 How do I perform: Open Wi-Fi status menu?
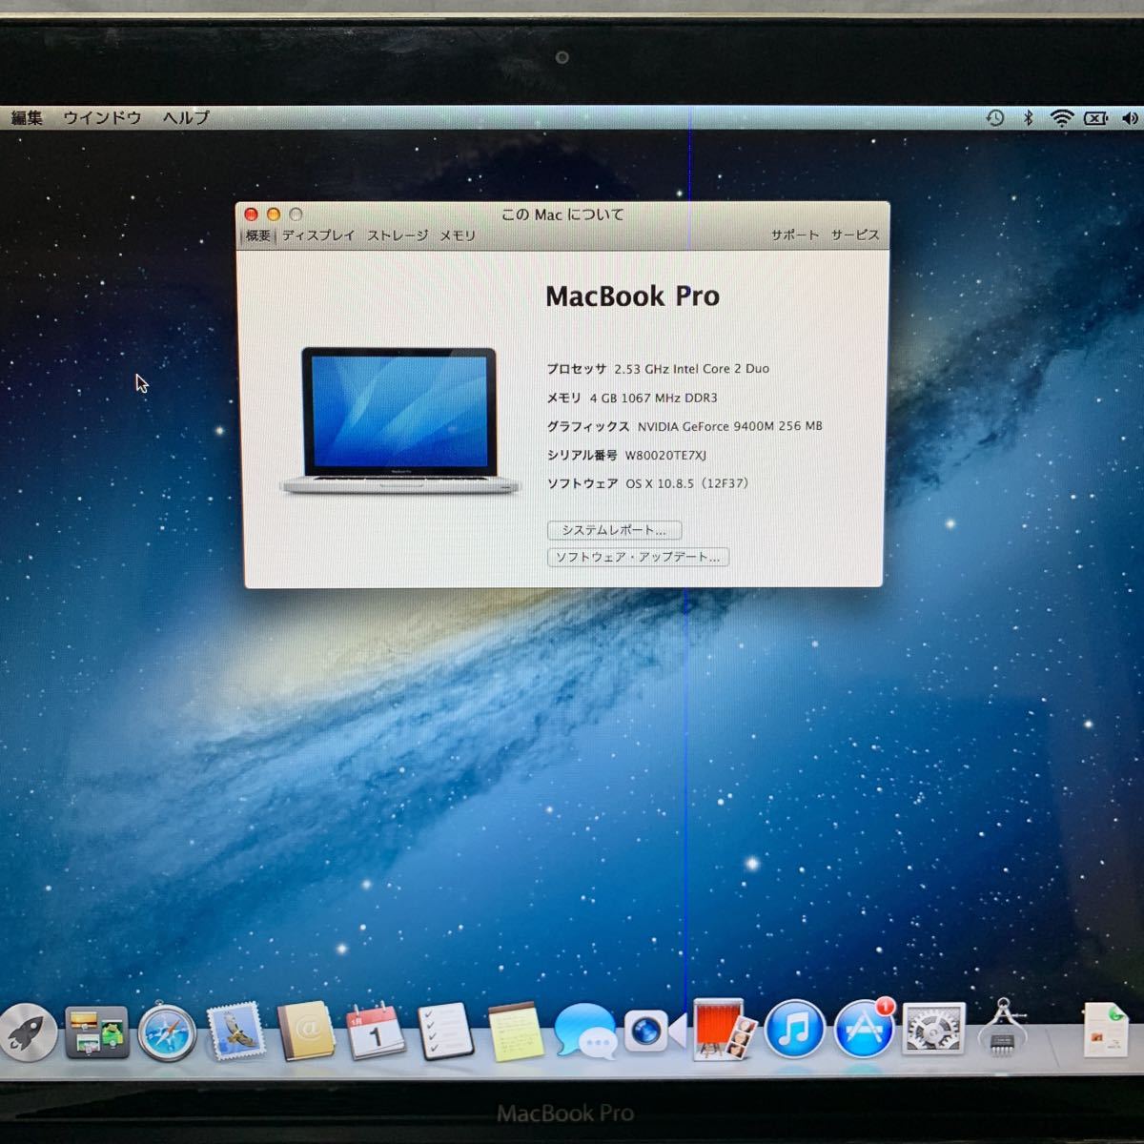point(1061,117)
